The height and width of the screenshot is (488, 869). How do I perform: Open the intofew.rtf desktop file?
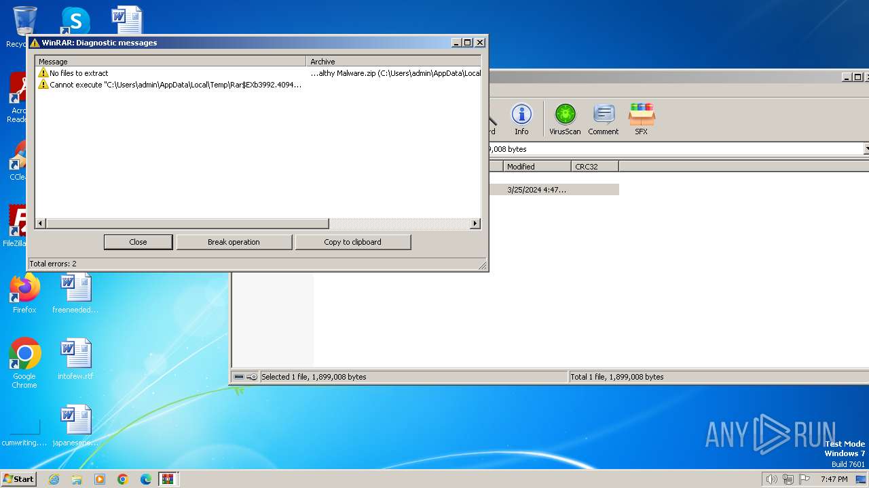(x=75, y=359)
